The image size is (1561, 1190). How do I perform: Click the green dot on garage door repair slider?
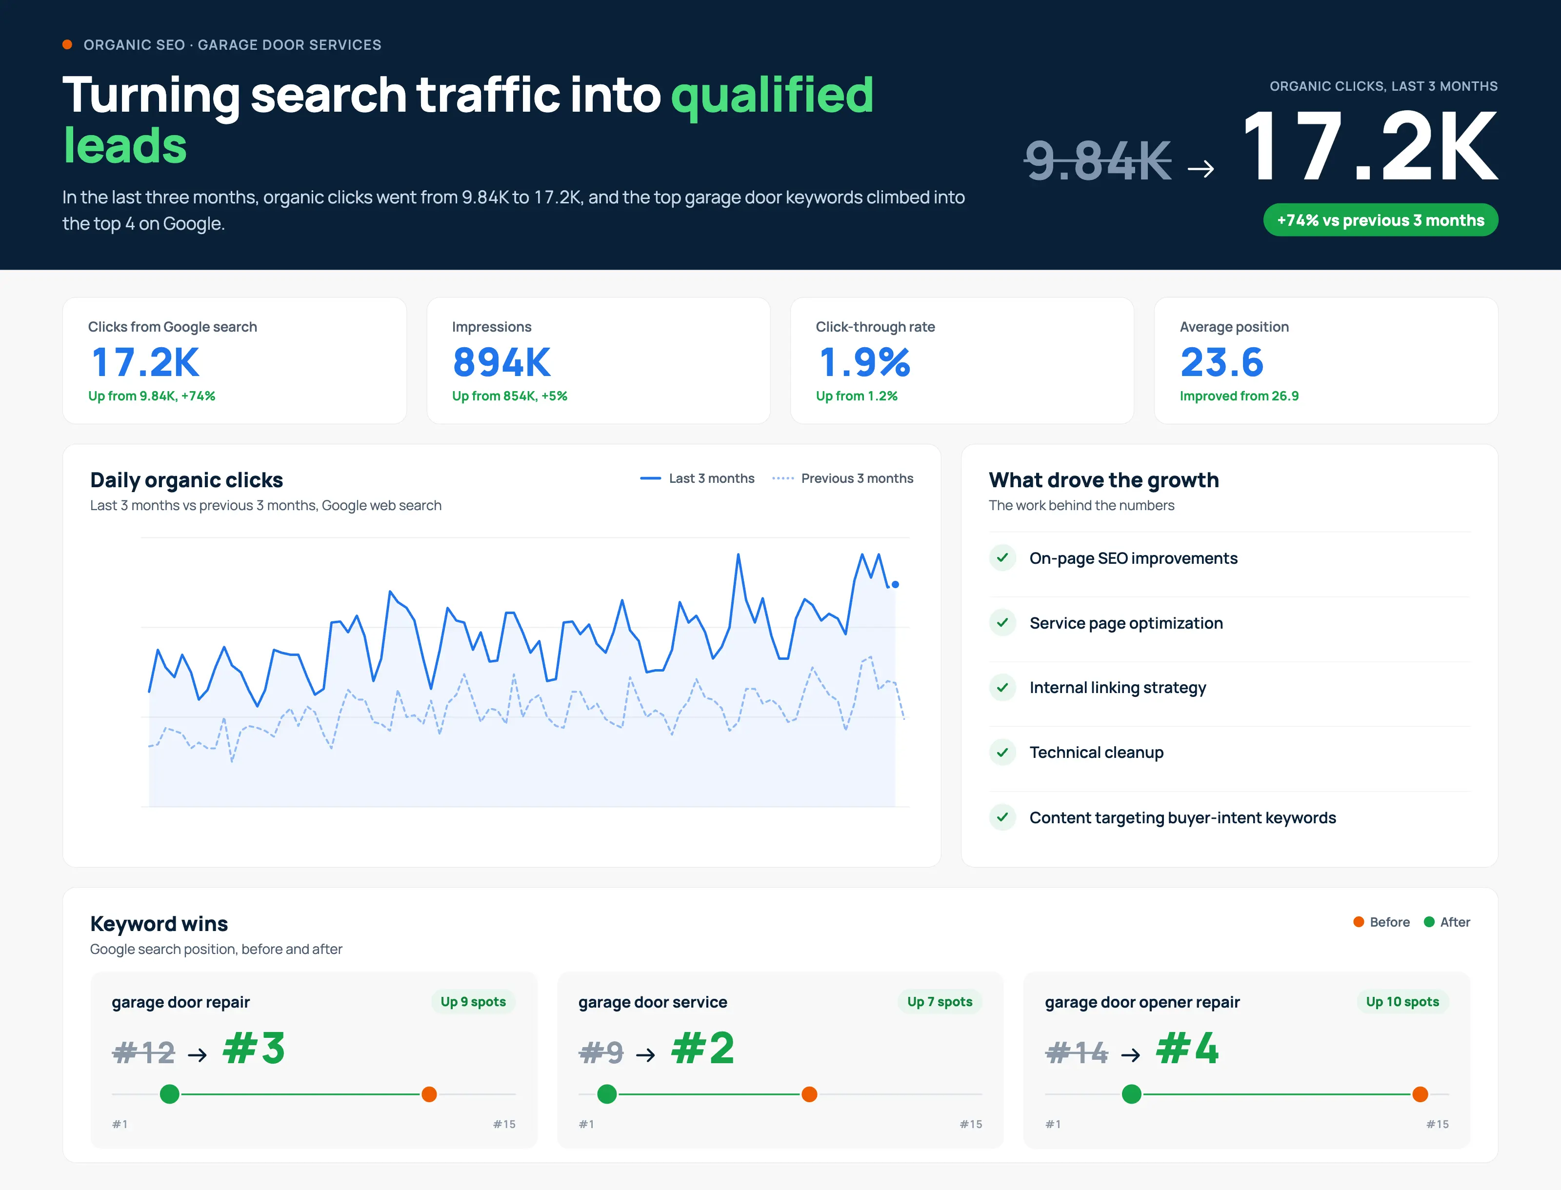pyautogui.click(x=169, y=1093)
